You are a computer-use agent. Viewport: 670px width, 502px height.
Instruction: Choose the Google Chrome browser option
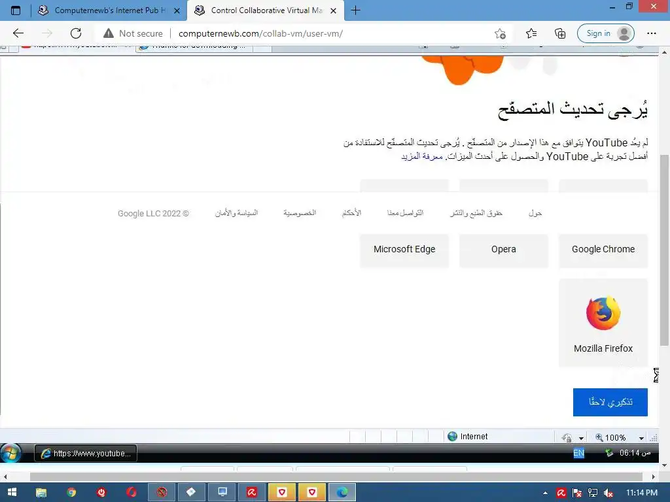click(603, 250)
